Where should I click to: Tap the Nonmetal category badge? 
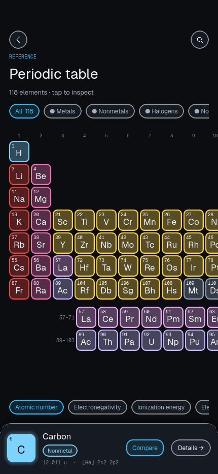click(x=60, y=451)
